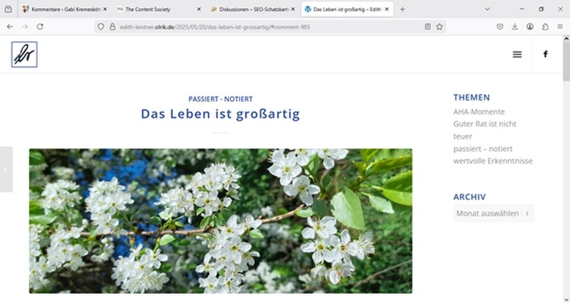This screenshot has height=303, width=570.
Task: Go back using the browser back arrow
Action: click(x=10, y=26)
